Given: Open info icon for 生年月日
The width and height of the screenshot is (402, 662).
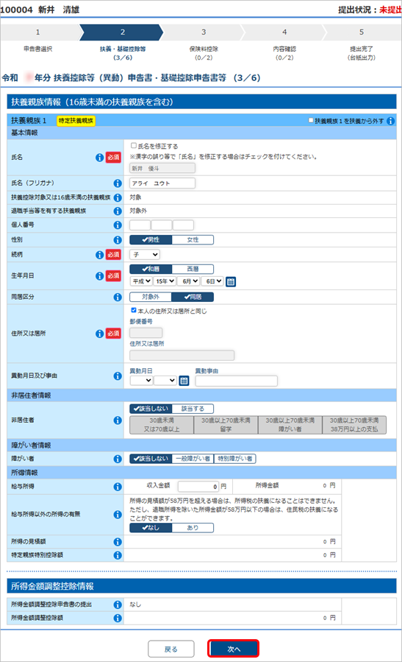Looking at the screenshot, I should coord(99,275).
